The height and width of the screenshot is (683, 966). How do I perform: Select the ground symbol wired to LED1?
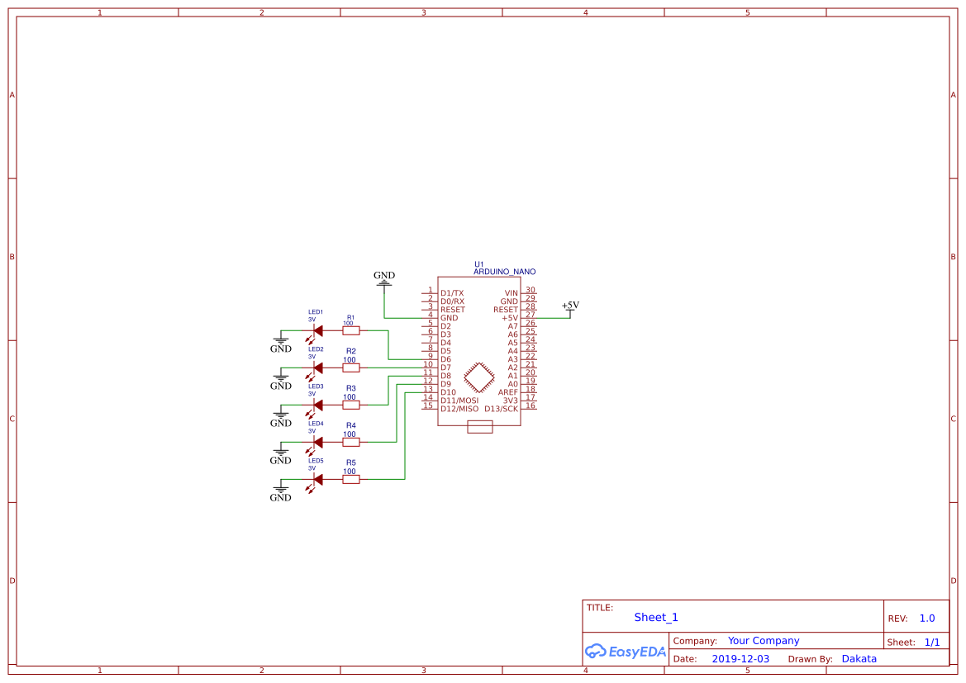pos(280,343)
